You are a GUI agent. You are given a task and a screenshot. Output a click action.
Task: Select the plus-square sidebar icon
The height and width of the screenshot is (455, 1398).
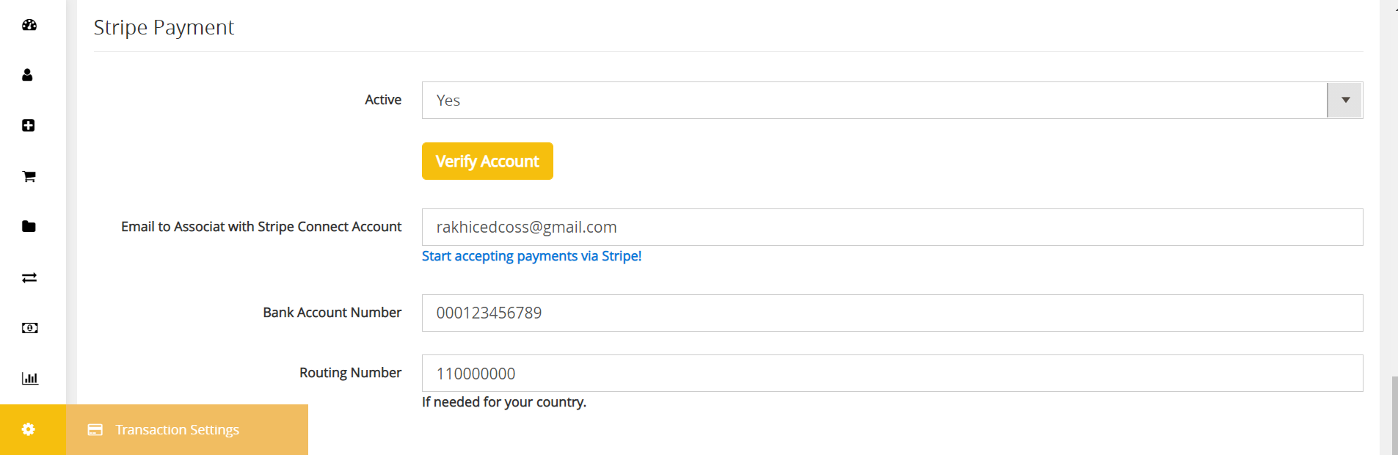pyautogui.click(x=29, y=125)
